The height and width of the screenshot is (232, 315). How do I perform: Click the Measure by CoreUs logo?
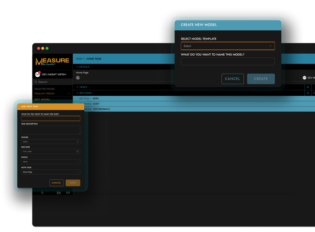tap(52, 62)
